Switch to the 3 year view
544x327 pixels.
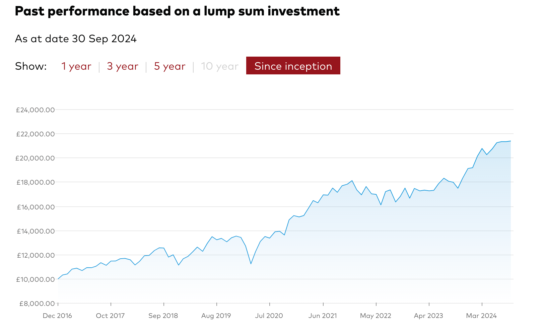tap(122, 66)
